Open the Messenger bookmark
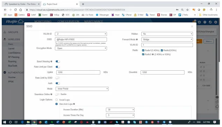The height and width of the screenshot is (127, 222). (x=102, y=15)
